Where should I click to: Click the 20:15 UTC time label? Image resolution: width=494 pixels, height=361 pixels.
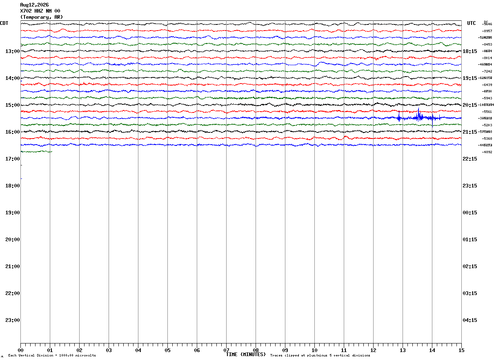click(470, 105)
